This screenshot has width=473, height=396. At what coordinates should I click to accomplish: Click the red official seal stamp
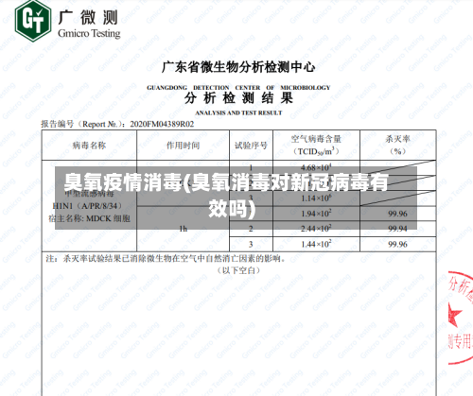pyautogui.click(x=461, y=319)
